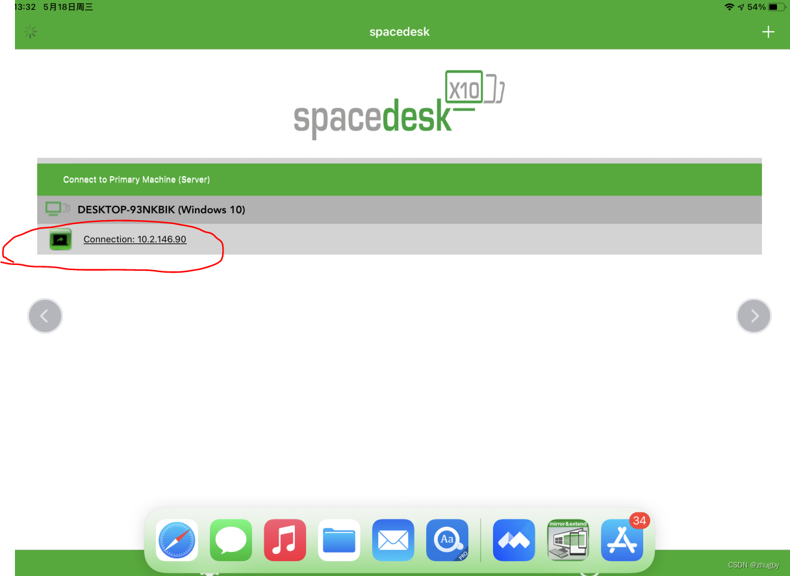790x576 pixels.
Task: Open the Files app in dock
Action: (x=339, y=540)
